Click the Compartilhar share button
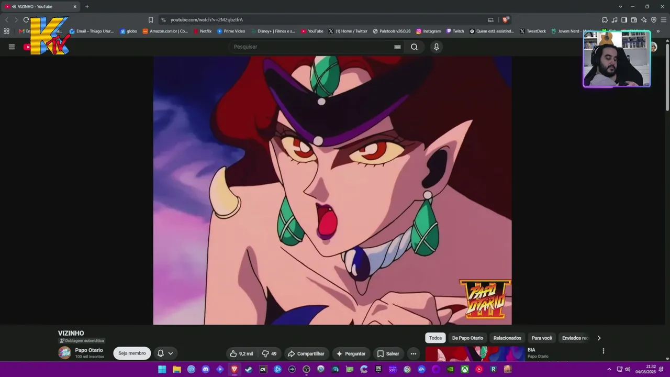Screen dimensions: 670x377 (x=306, y=353)
